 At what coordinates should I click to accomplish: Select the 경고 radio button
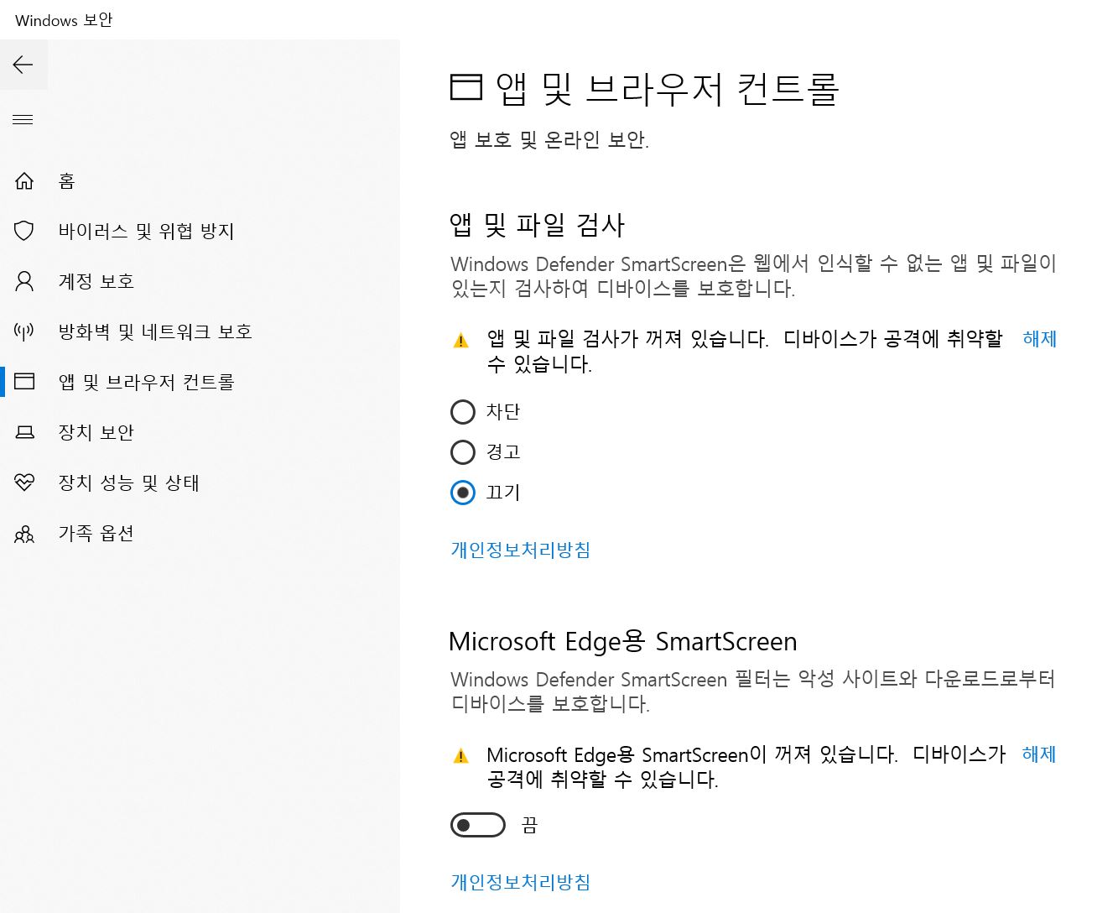463,452
